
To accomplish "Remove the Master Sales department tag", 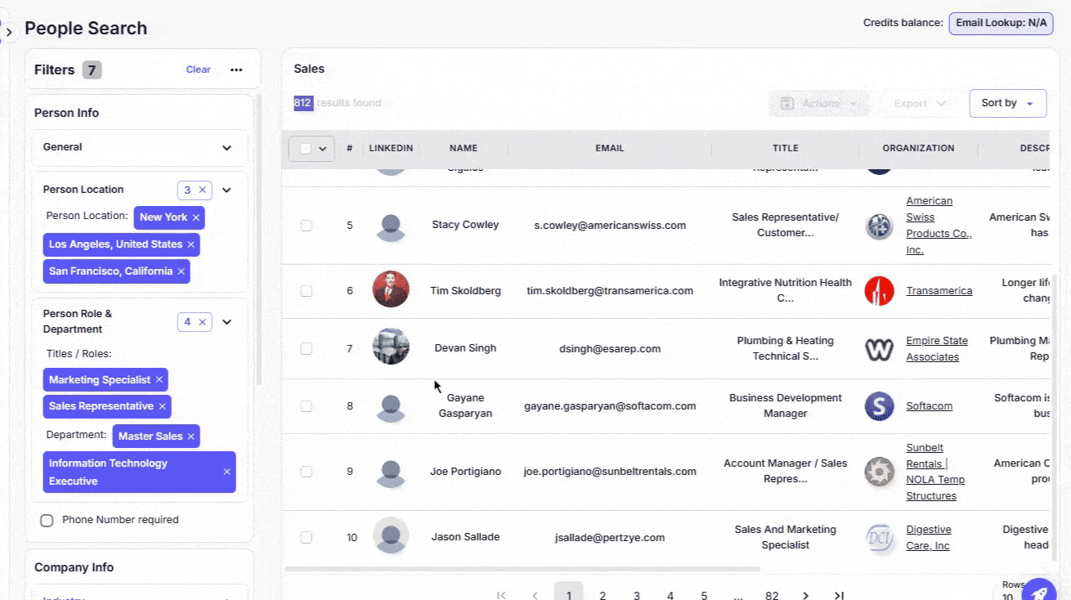I will click(191, 437).
